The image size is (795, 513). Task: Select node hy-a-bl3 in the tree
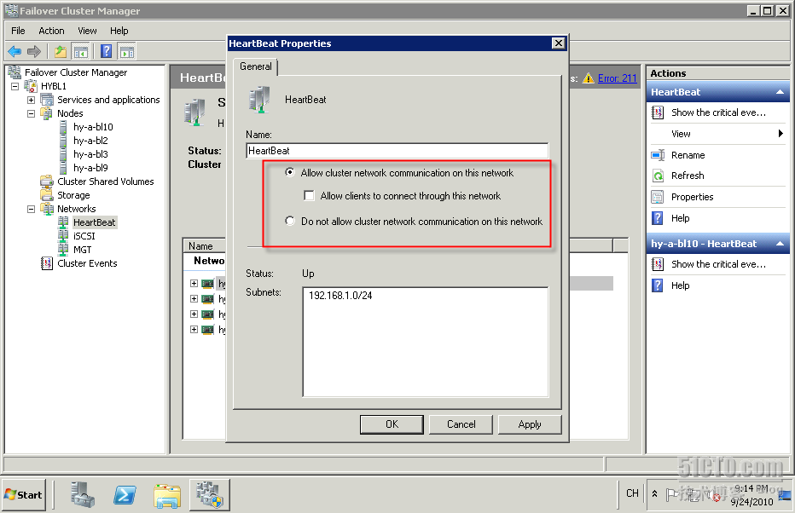coord(90,154)
